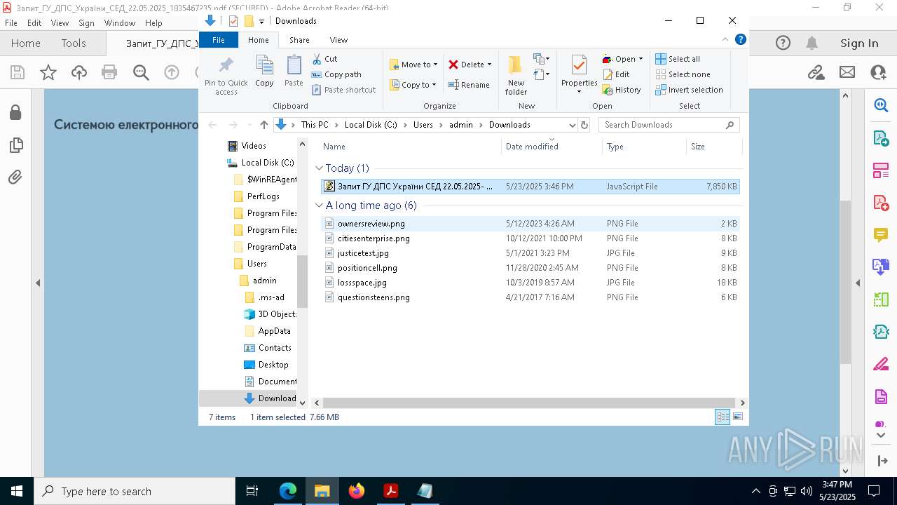The width and height of the screenshot is (897, 505).
Task: Click Pin to Quick access in ribbon
Action: (x=226, y=76)
